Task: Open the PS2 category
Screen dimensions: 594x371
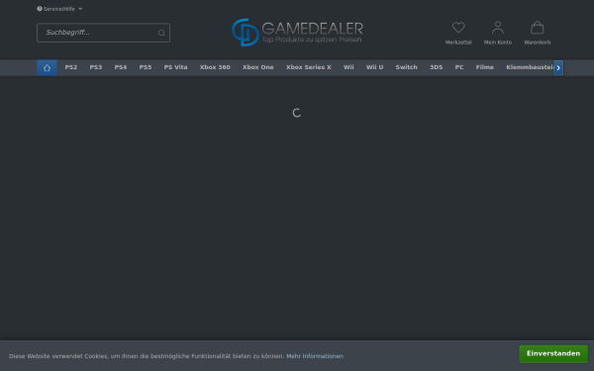Action: click(x=71, y=67)
